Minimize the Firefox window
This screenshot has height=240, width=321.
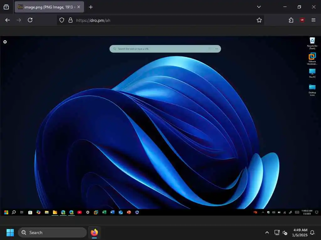pos(285,7)
